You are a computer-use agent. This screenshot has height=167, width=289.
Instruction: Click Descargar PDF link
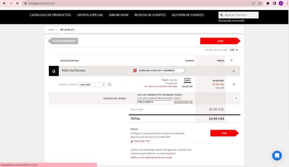[142, 141]
